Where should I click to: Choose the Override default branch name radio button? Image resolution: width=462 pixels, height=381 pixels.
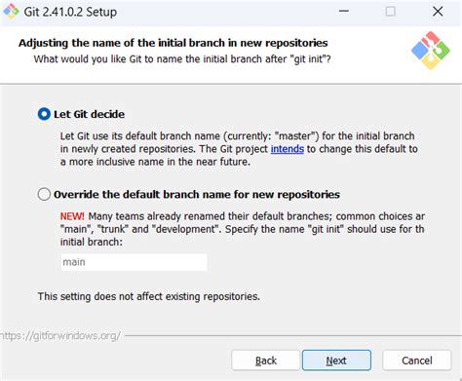coord(44,194)
